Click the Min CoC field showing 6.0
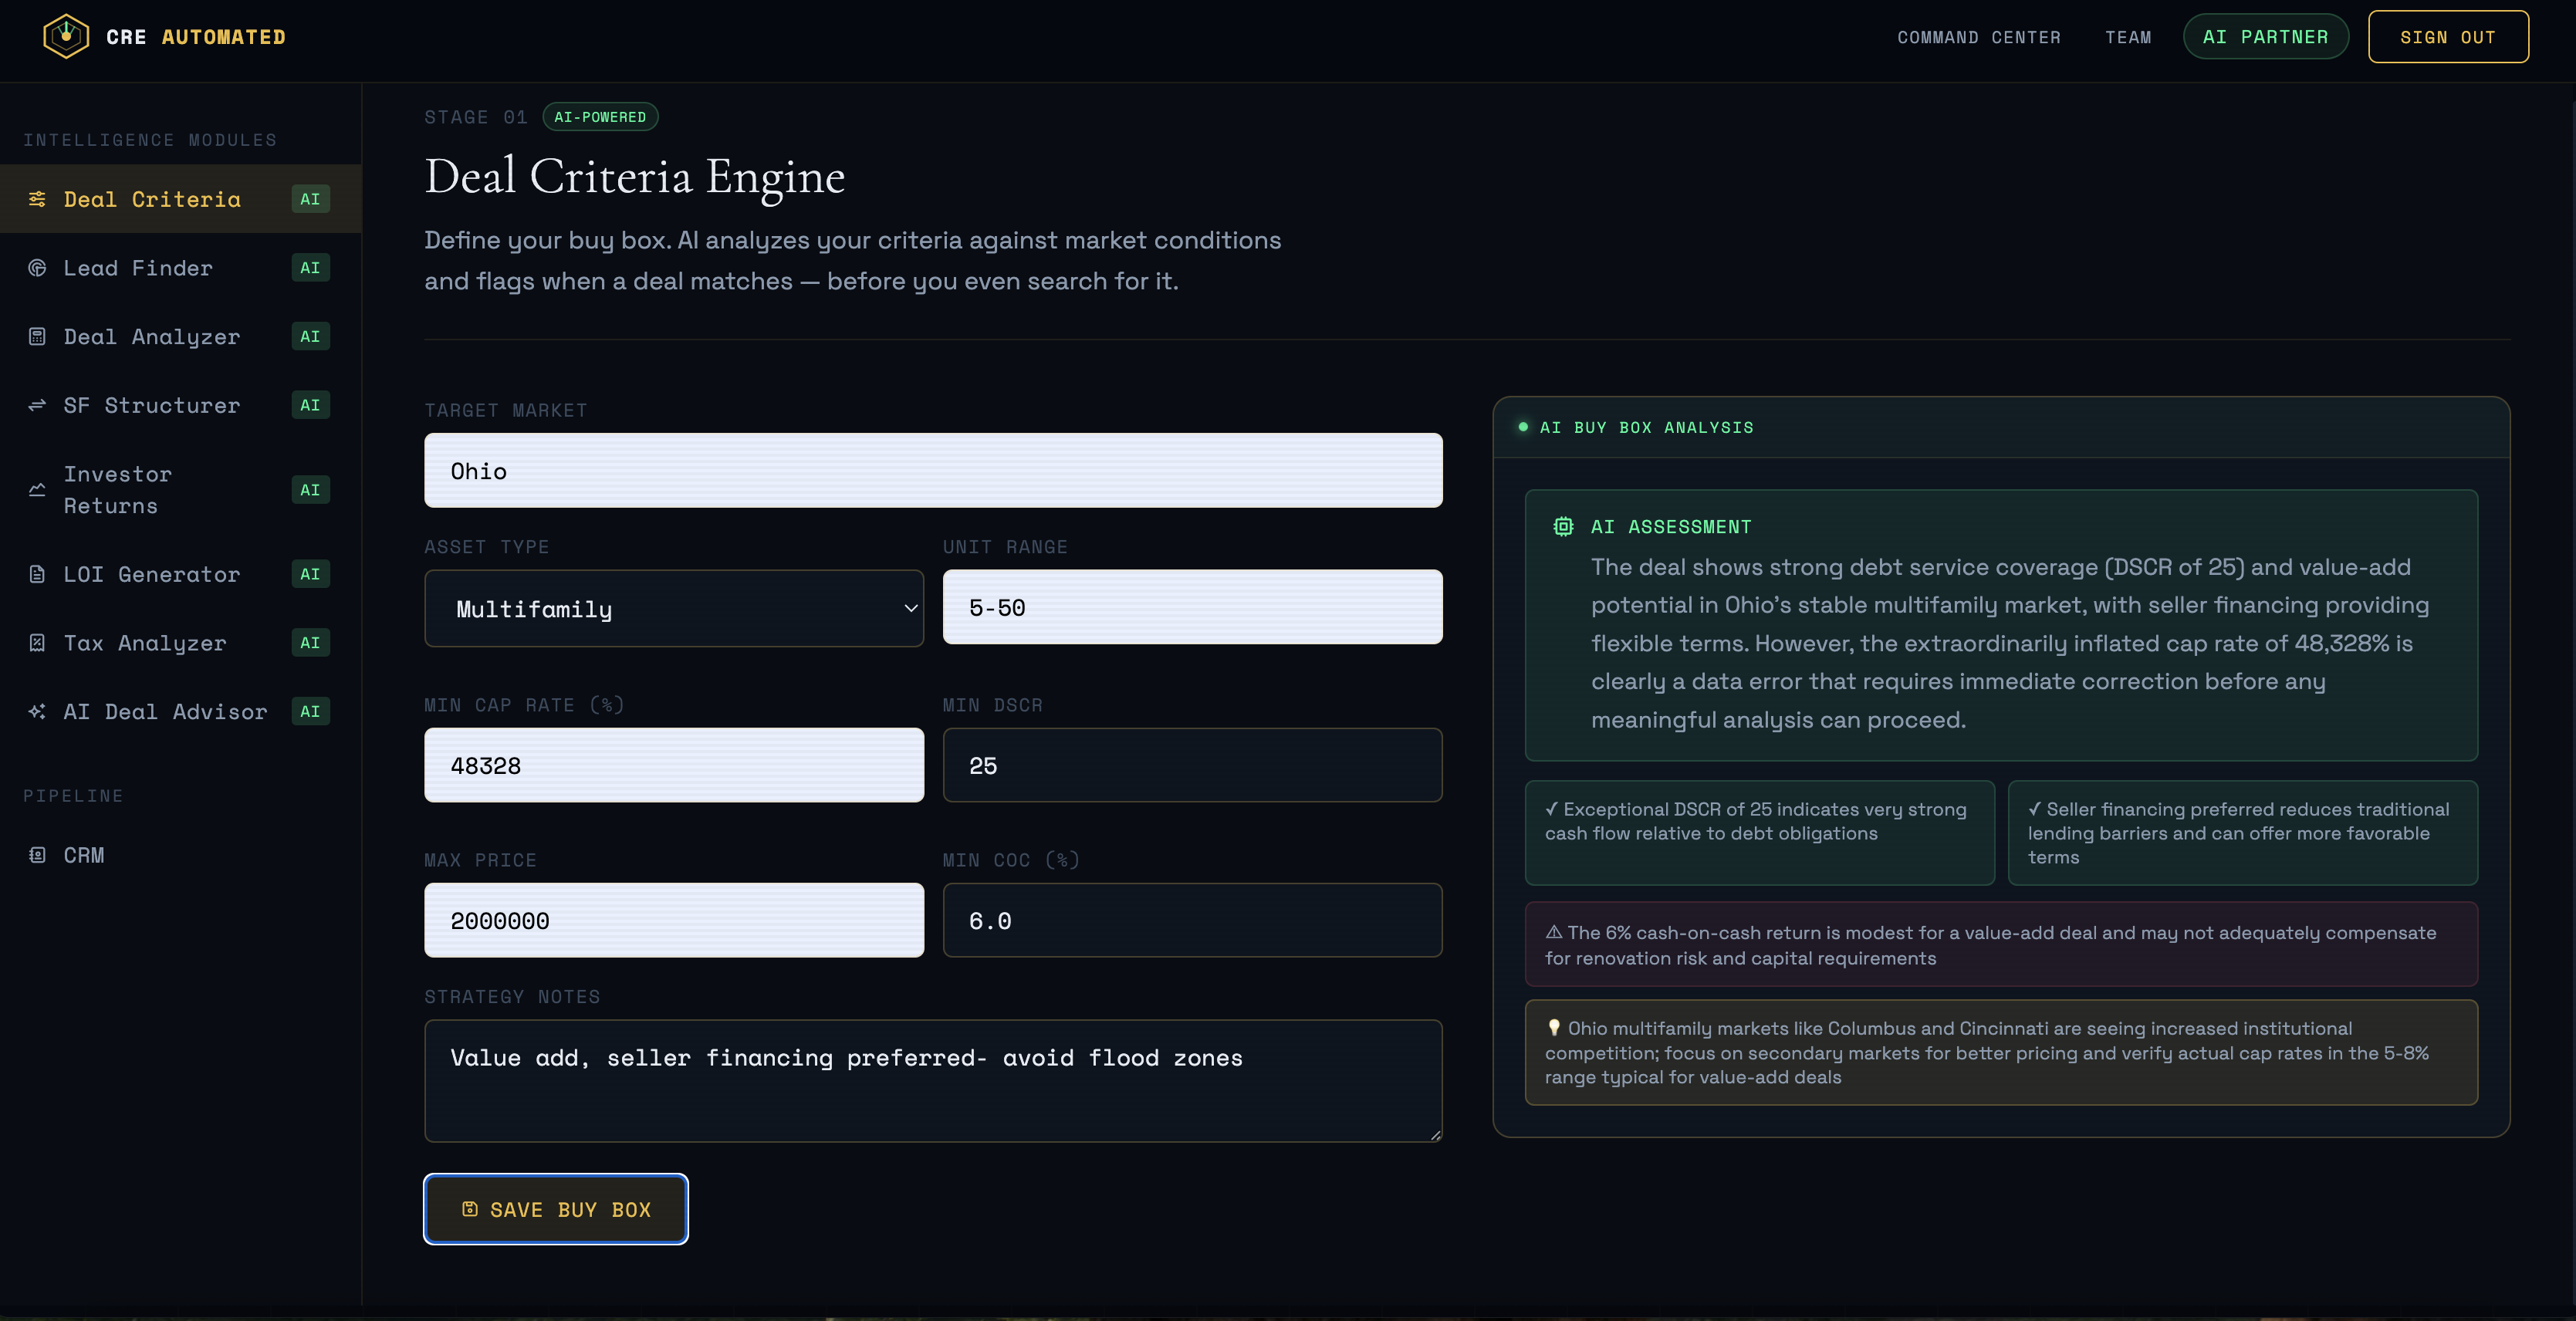The width and height of the screenshot is (2576, 1321). coord(1192,920)
